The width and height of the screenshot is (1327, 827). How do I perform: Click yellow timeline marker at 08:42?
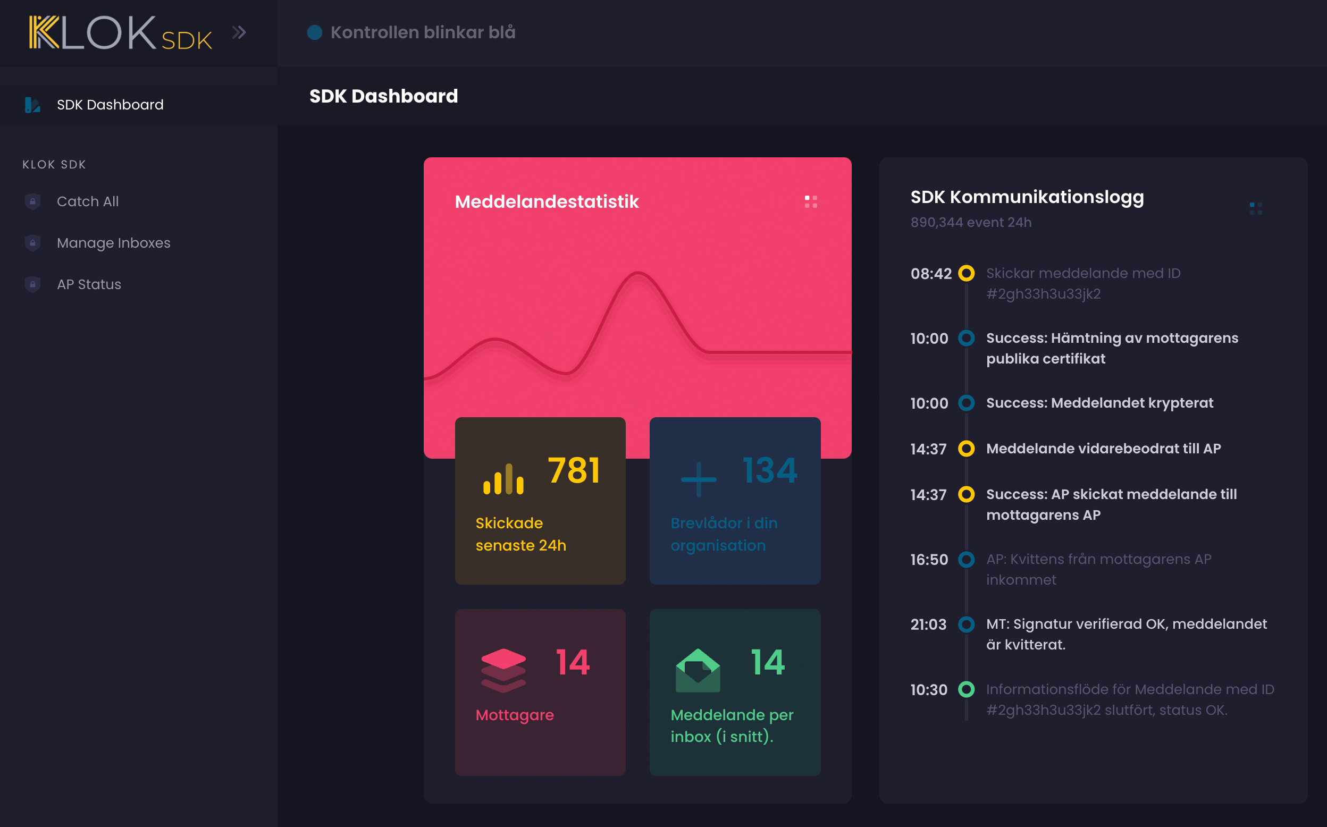[966, 273]
